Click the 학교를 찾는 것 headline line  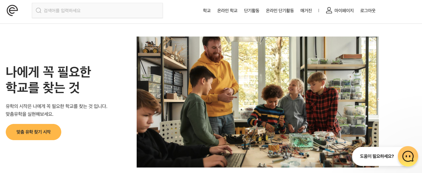click(x=43, y=87)
